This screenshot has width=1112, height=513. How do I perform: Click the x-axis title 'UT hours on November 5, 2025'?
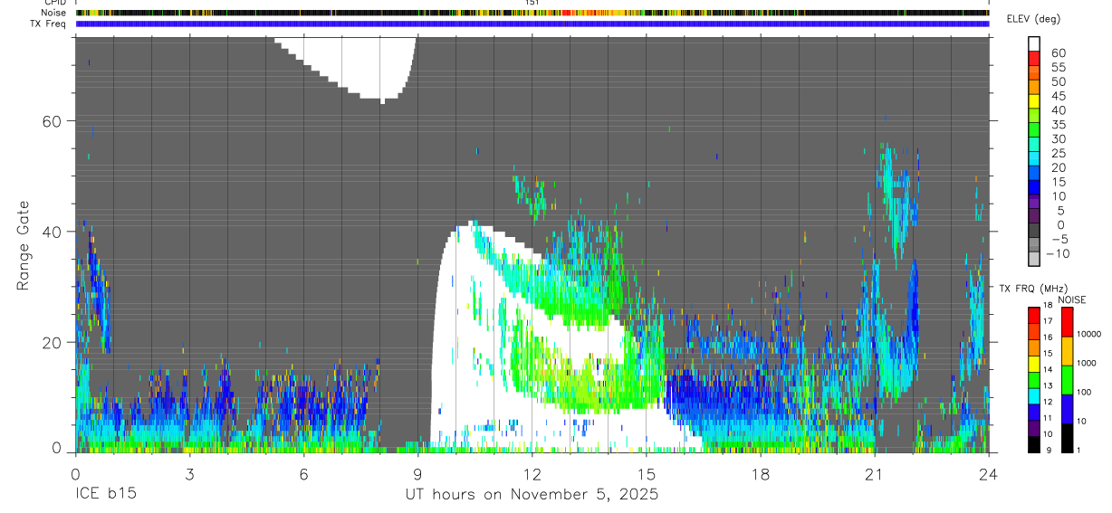tap(532, 495)
